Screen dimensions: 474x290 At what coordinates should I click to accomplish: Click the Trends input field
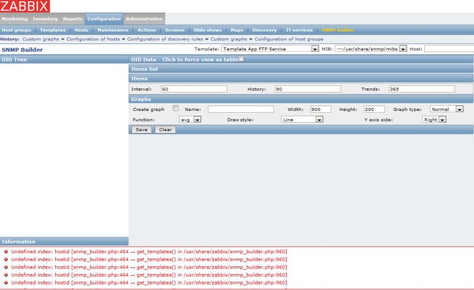point(422,89)
